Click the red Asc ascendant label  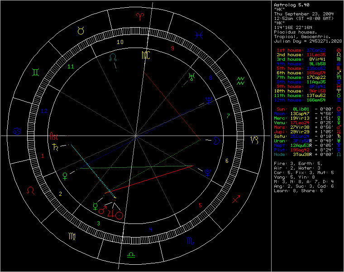[54, 136]
